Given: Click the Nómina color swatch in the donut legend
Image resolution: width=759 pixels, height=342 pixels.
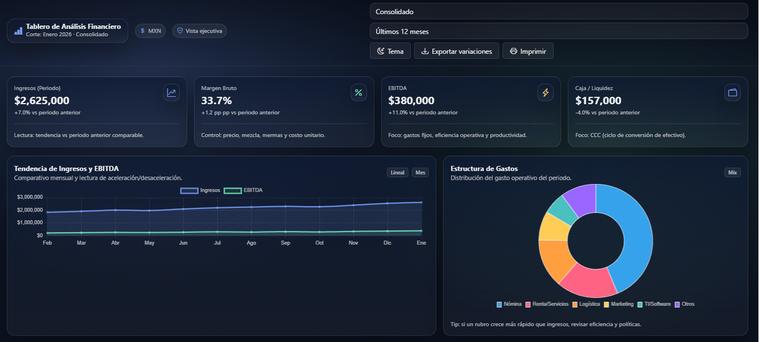Looking at the screenshot, I should [x=500, y=303].
